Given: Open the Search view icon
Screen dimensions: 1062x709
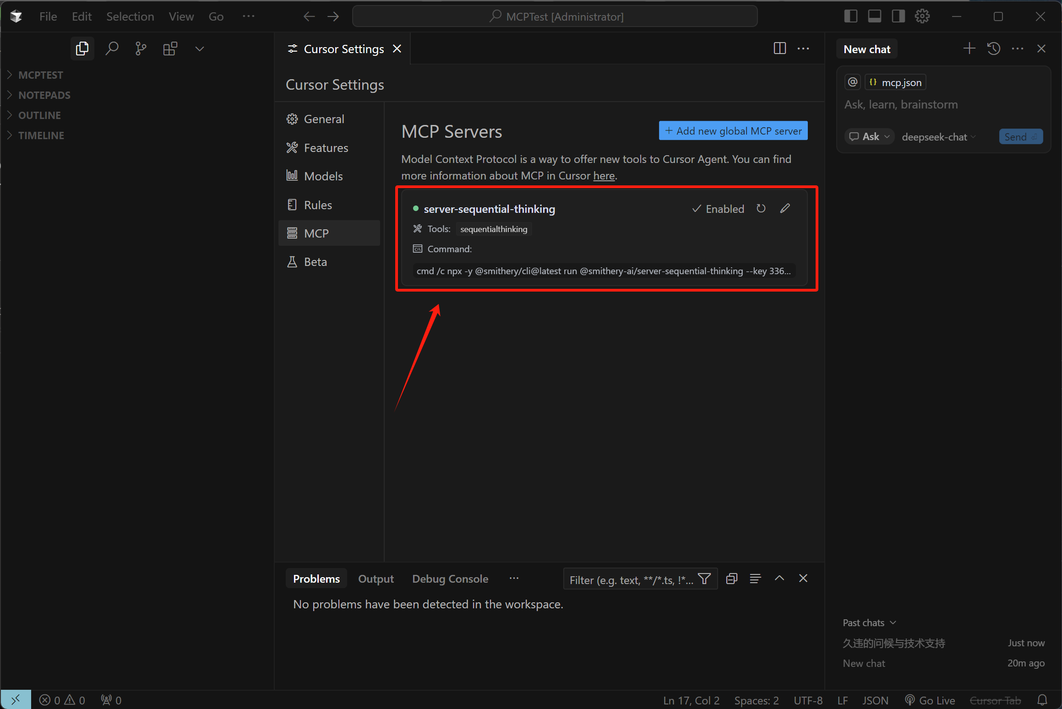Looking at the screenshot, I should coord(112,49).
